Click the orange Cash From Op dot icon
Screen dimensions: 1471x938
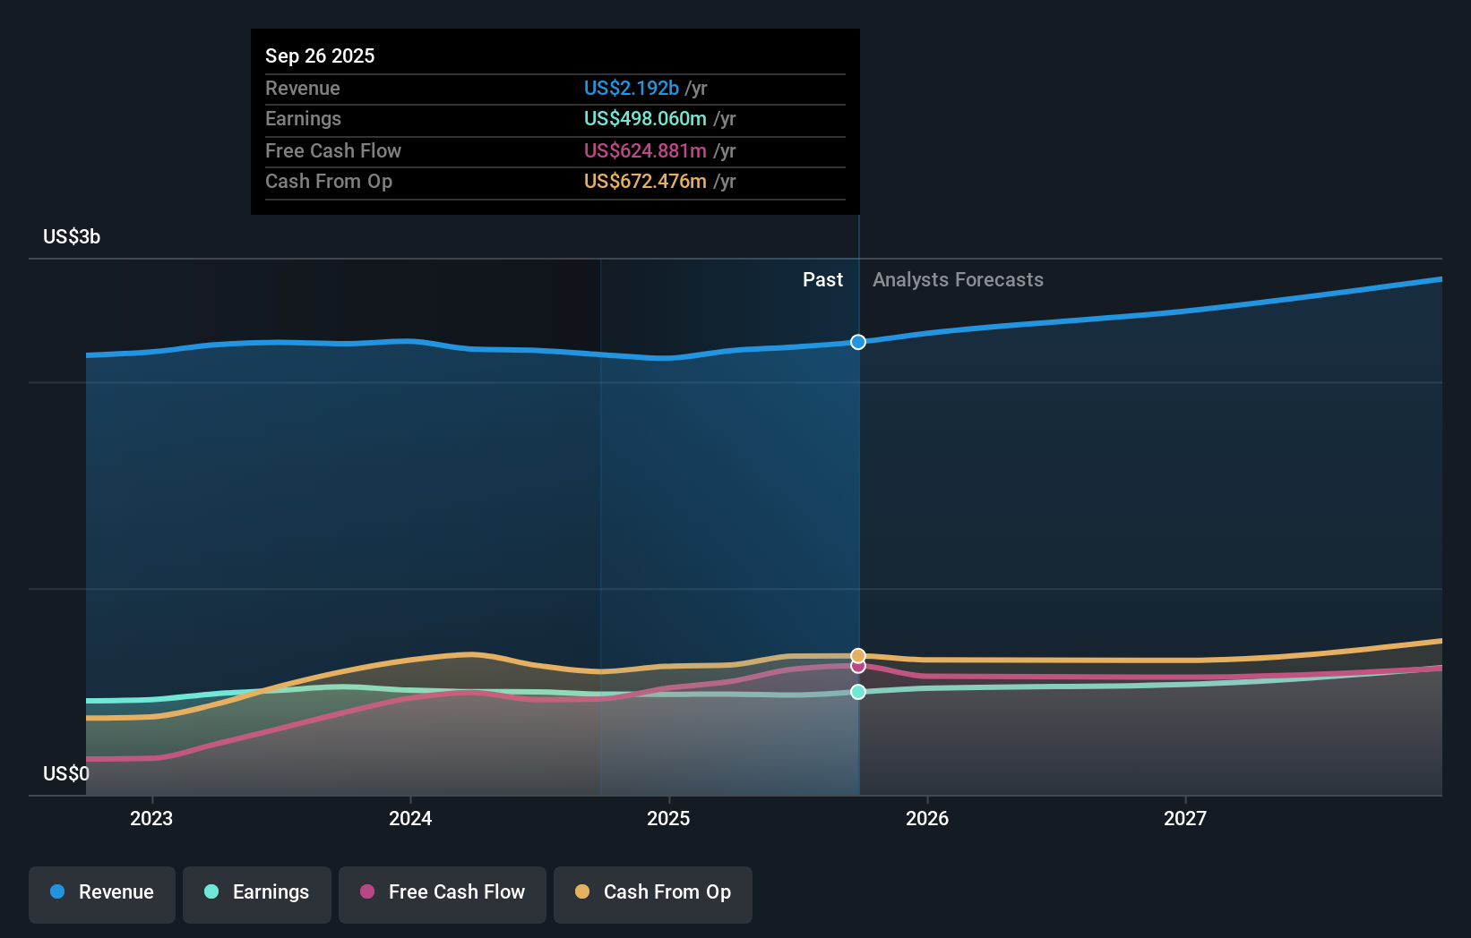tap(582, 892)
